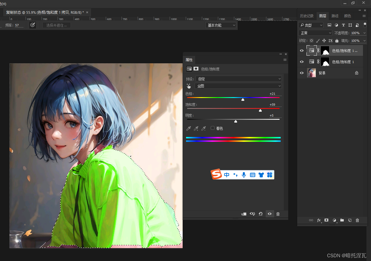
Task: Create a new layer
Action: pyautogui.click(x=349, y=220)
